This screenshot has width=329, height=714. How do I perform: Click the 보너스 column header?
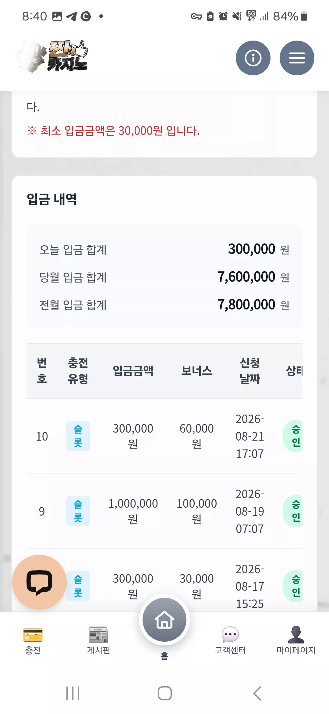tap(197, 371)
